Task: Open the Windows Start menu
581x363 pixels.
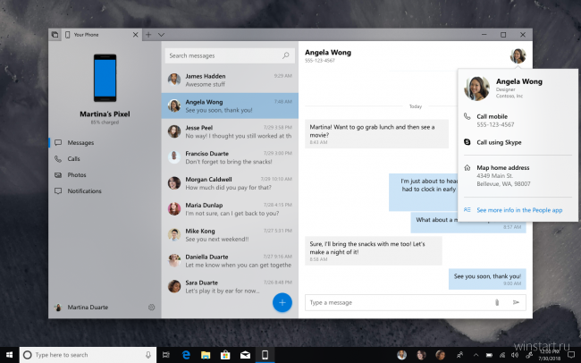Action: coord(9,355)
